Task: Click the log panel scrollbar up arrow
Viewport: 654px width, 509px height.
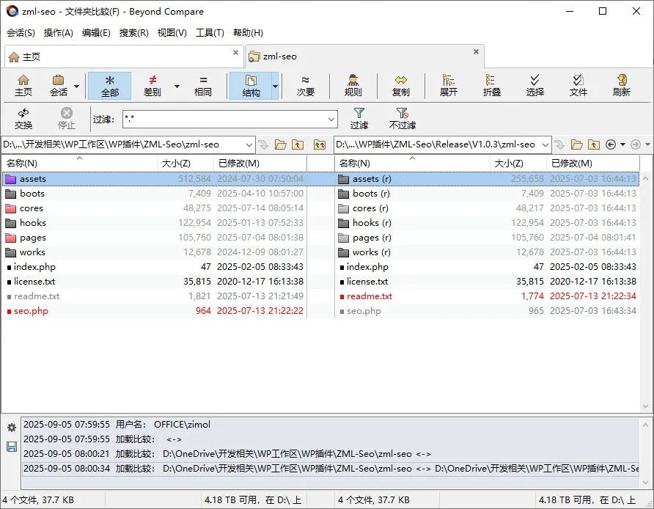Action: (646, 425)
